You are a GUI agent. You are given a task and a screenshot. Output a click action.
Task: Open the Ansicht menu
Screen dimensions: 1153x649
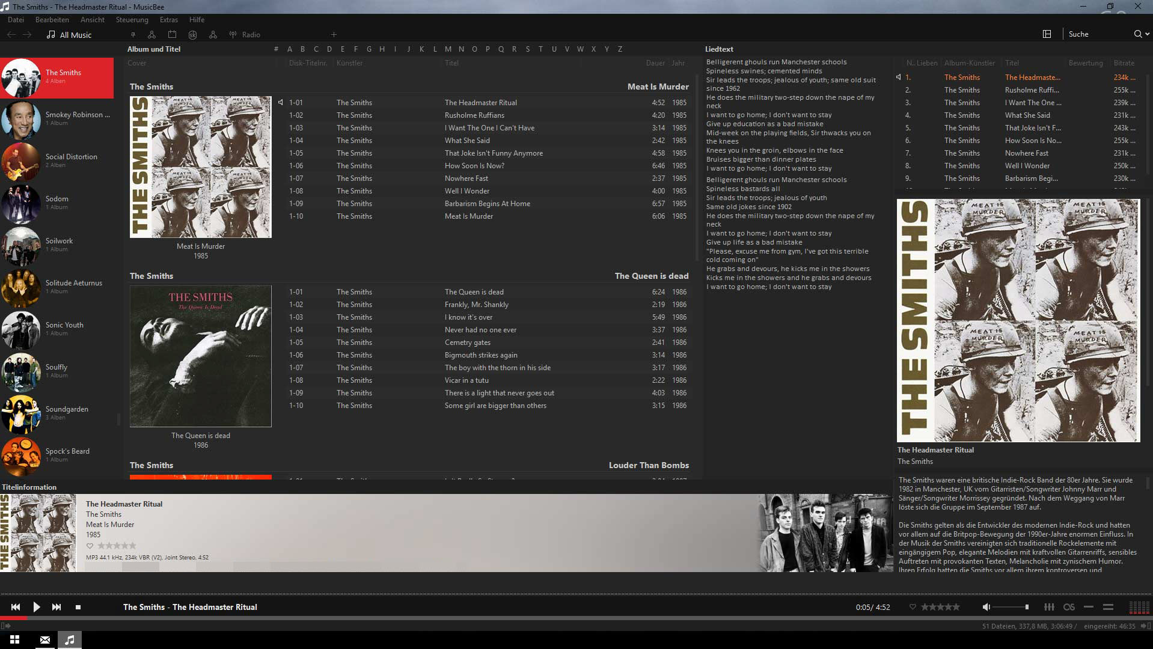coord(93,20)
